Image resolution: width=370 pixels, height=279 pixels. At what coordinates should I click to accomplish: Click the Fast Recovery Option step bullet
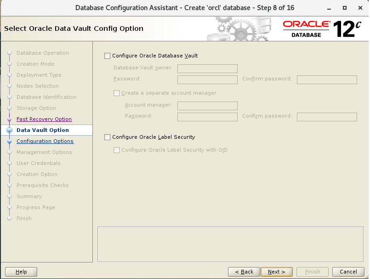click(10, 120)
